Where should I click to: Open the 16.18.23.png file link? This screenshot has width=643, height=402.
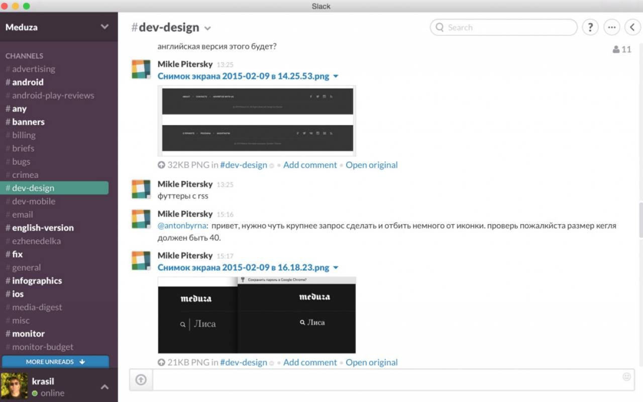pos(244,268)
